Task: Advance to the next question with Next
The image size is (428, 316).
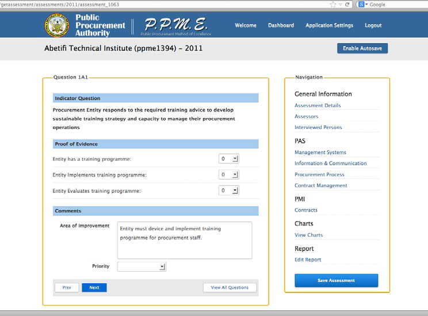Action: pos(94,287)
